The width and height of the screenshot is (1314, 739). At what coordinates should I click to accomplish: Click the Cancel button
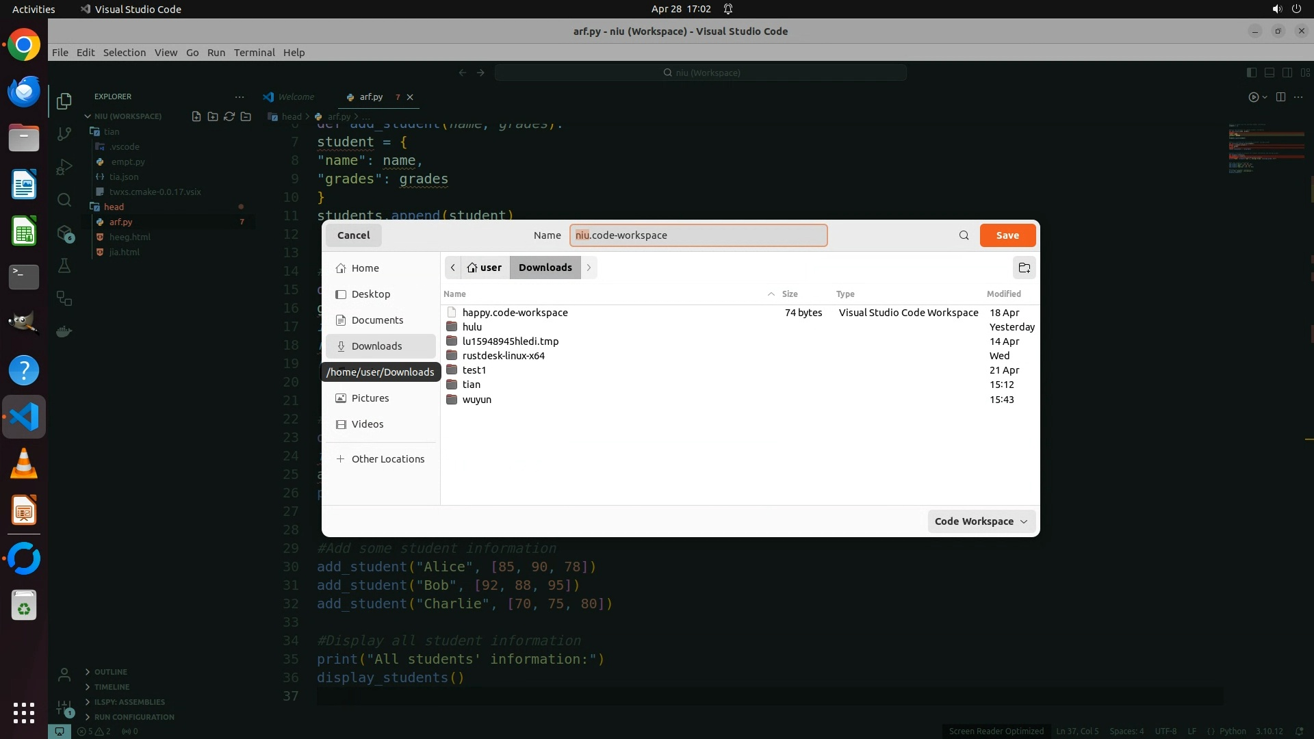click(x=353, y=235)
